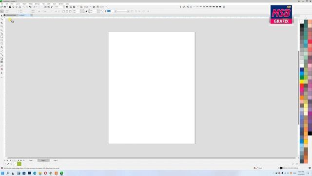Go to previous page arrow in navigator
This screenshot has width=312, height=176.
pos(10,160)
